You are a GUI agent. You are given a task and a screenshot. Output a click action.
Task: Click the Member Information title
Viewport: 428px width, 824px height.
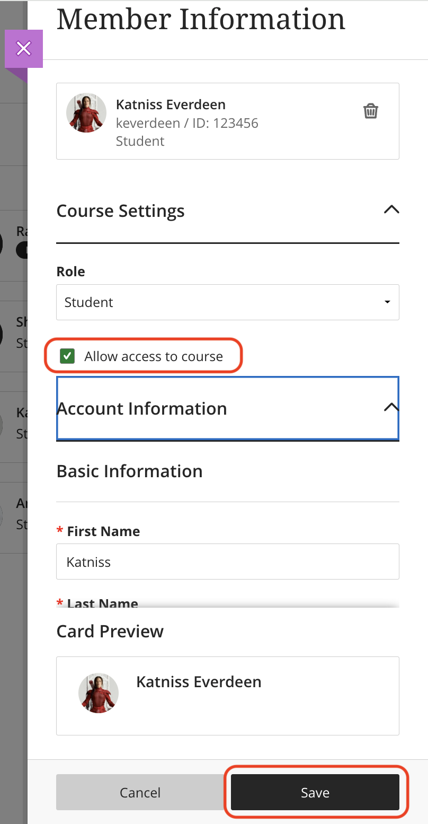[201, 19]
